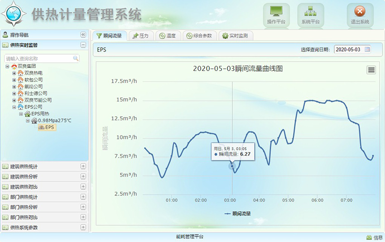Viewport: 385px width, 242px height.
Task: Open the 实时监测 tab
Action: point(236,36)
